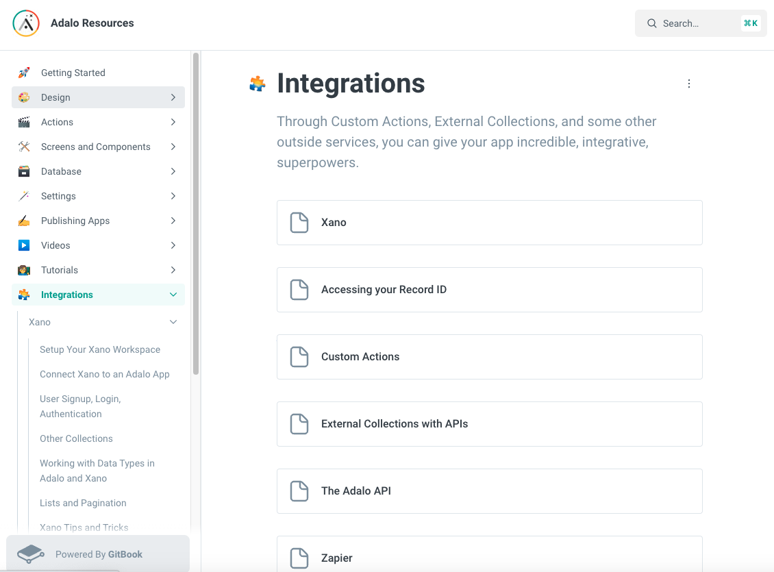
Task: Click the Adalo logo icon
Action: point(26,23)
